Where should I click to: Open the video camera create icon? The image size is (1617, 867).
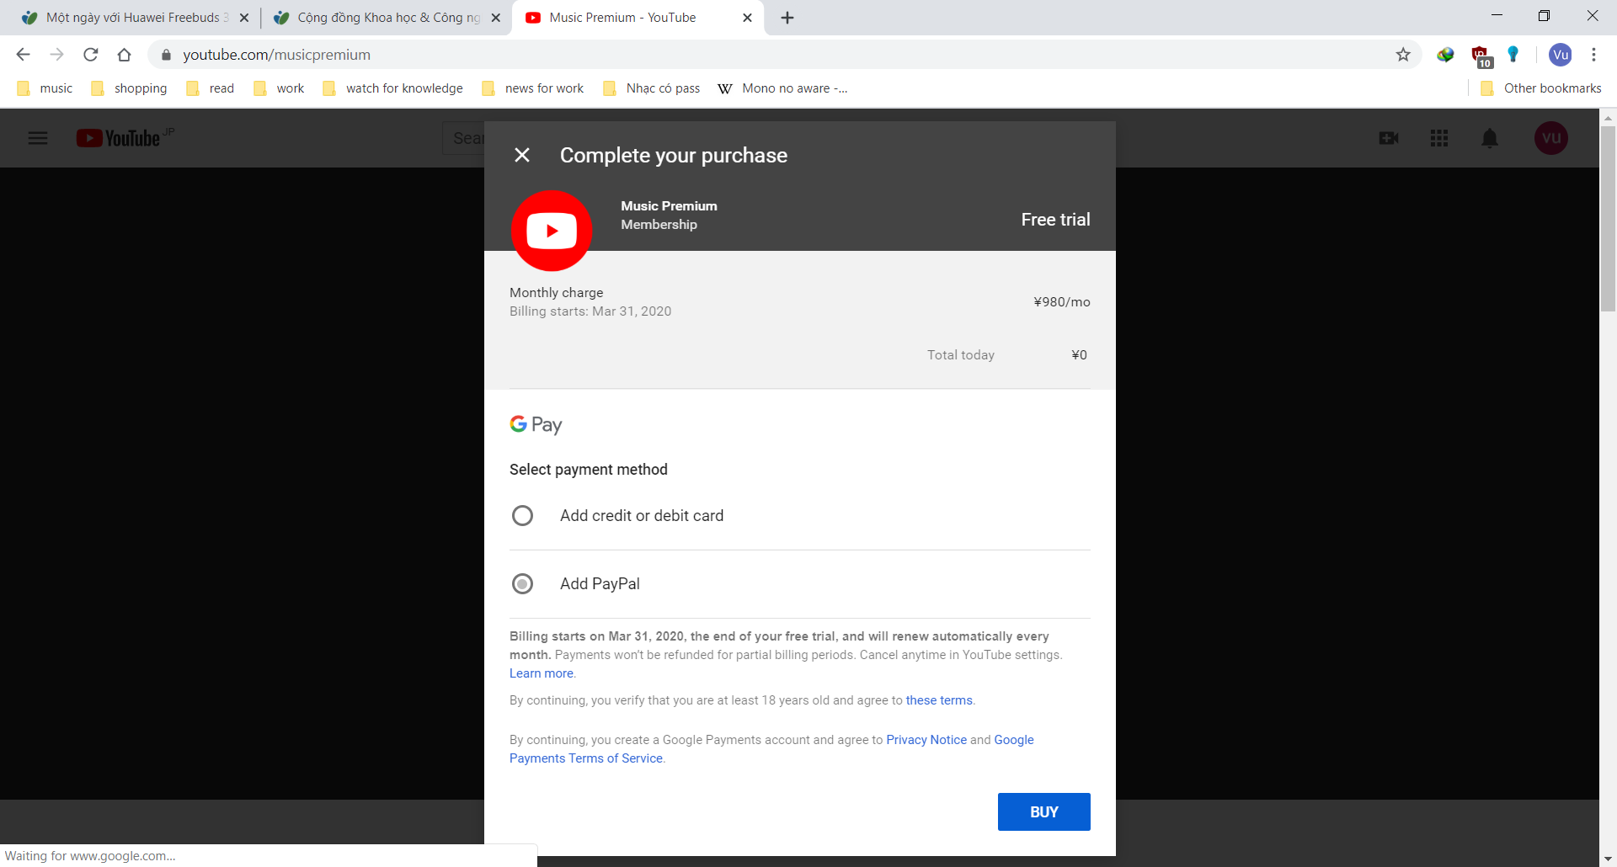1388,138
